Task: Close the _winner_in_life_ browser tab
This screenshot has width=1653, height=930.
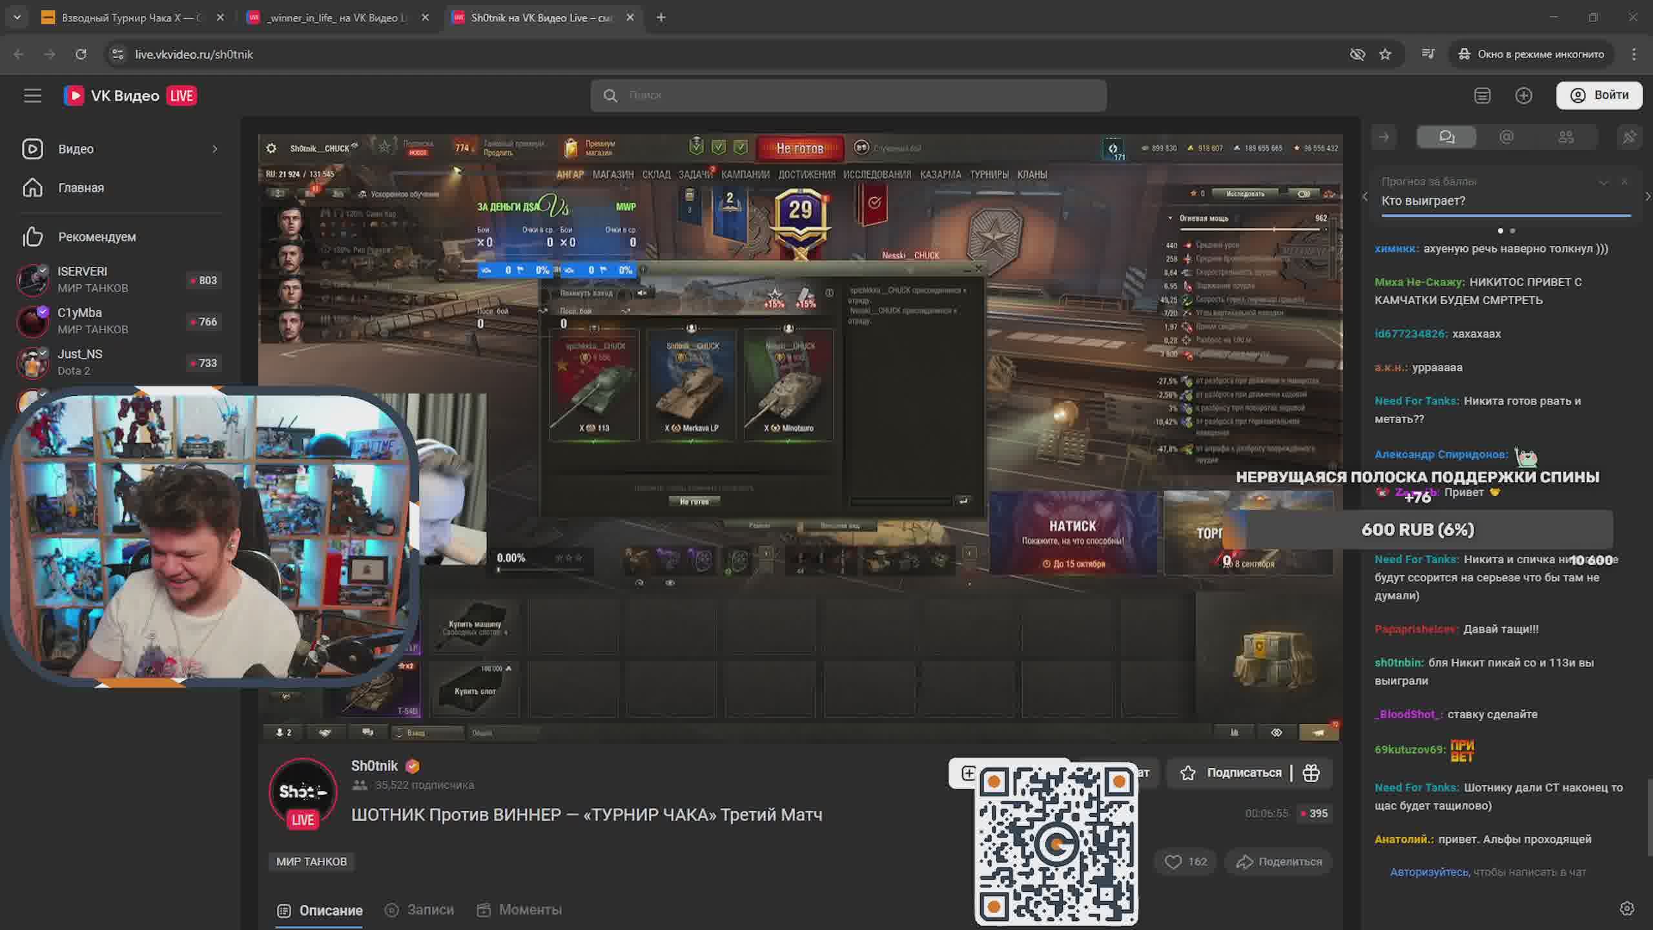Action: click(425, 17)
